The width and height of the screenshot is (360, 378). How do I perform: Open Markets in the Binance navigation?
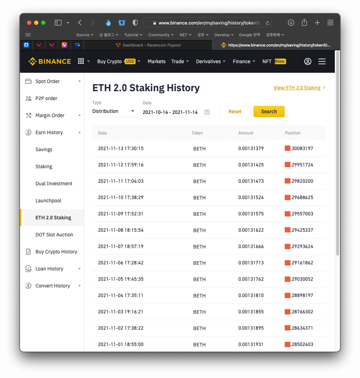coord(157,61)
